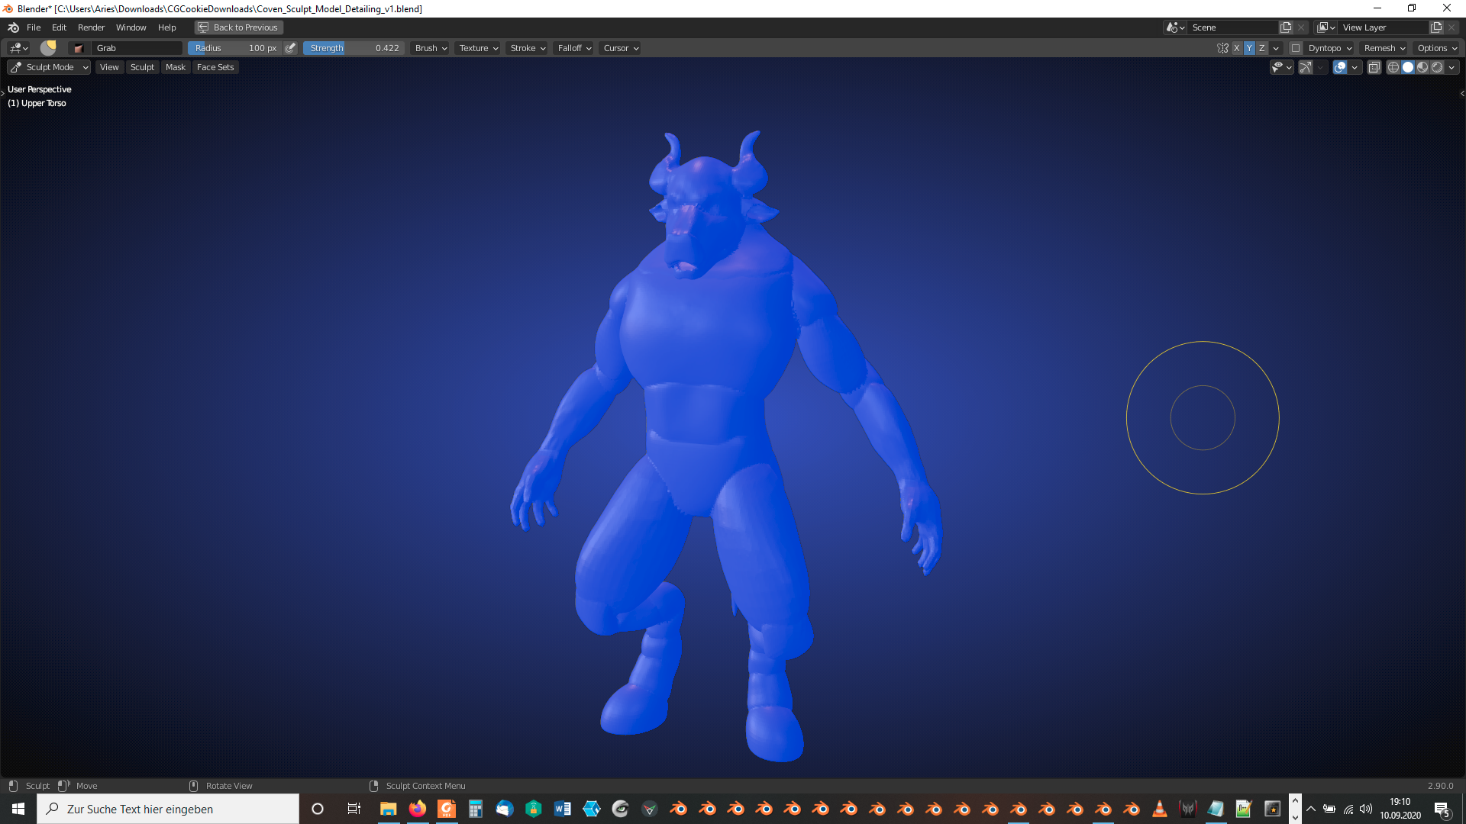Click Back to Previous button
Image resolution: width=1466 pixels, height=824 pixels.
239,27
